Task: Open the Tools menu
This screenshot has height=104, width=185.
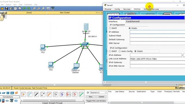Action: (21, 5)
